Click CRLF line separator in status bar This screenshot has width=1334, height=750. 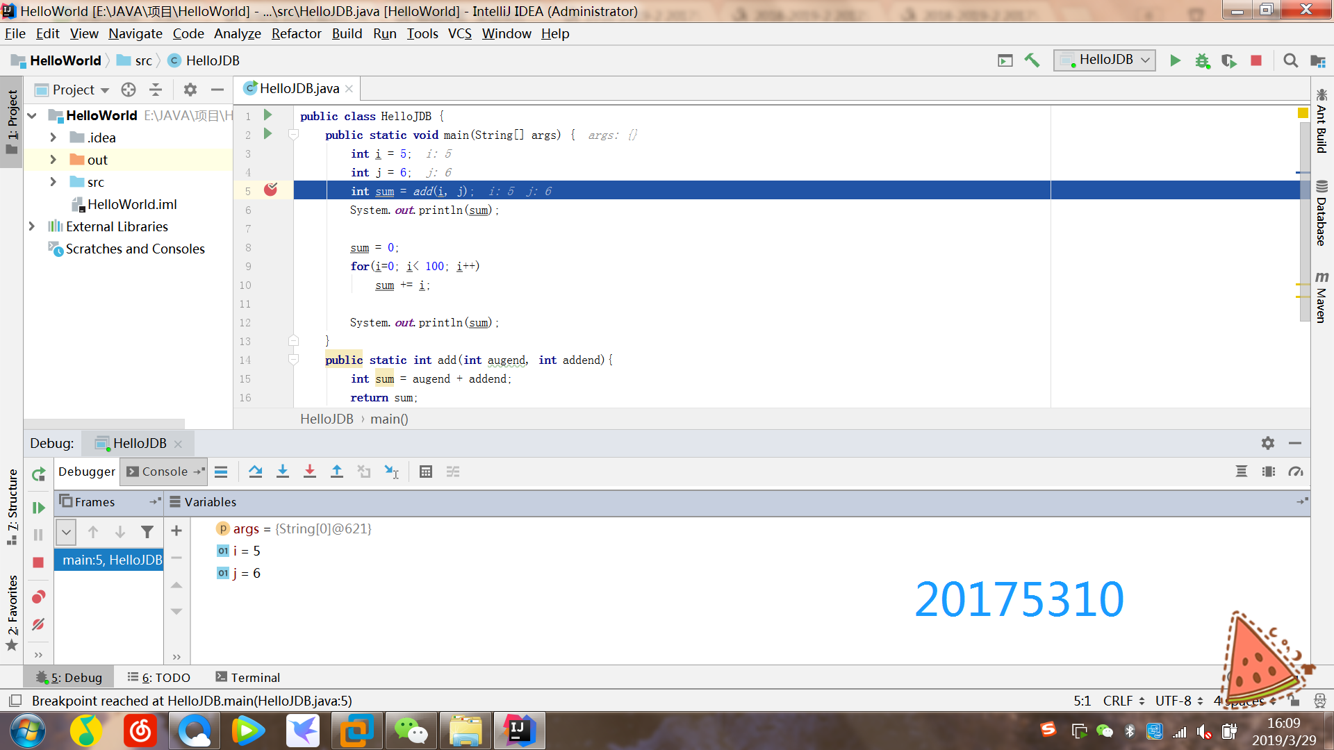click(x=1123, y=701)
